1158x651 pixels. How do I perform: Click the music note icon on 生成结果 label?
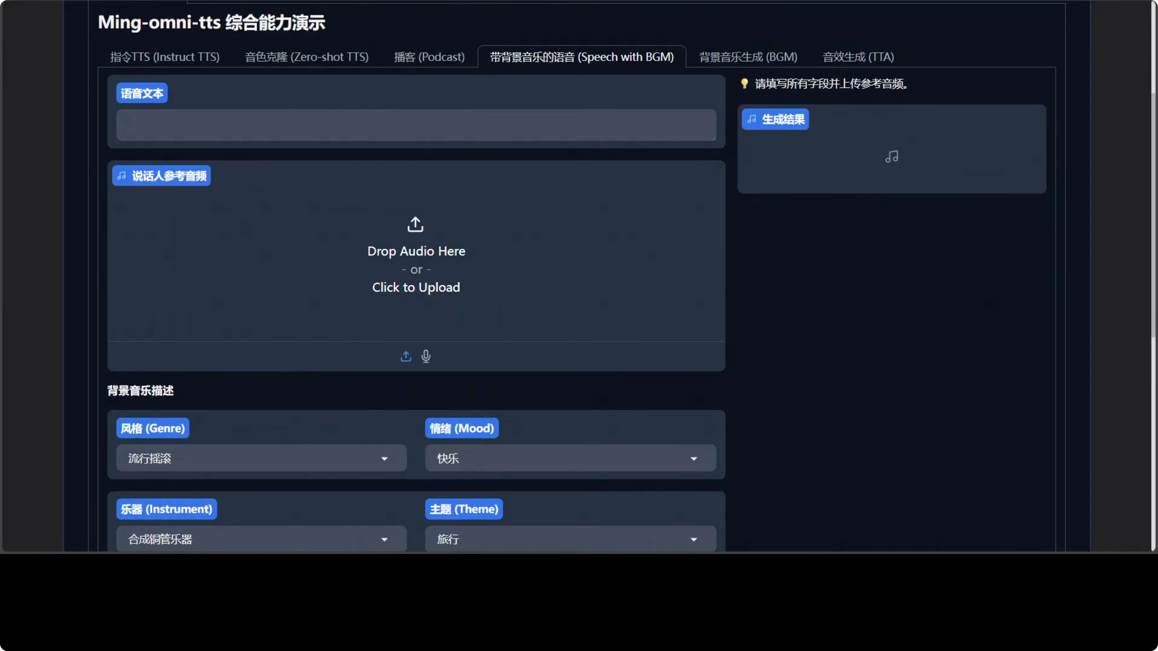tap(752, 119)
